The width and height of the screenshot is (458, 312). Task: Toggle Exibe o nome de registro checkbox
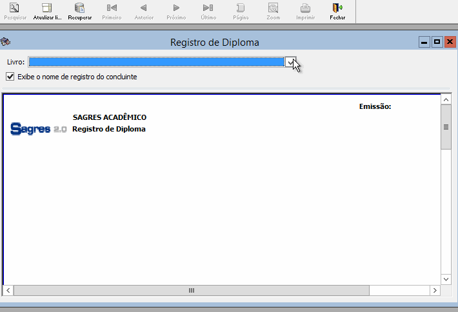point(10,77)
